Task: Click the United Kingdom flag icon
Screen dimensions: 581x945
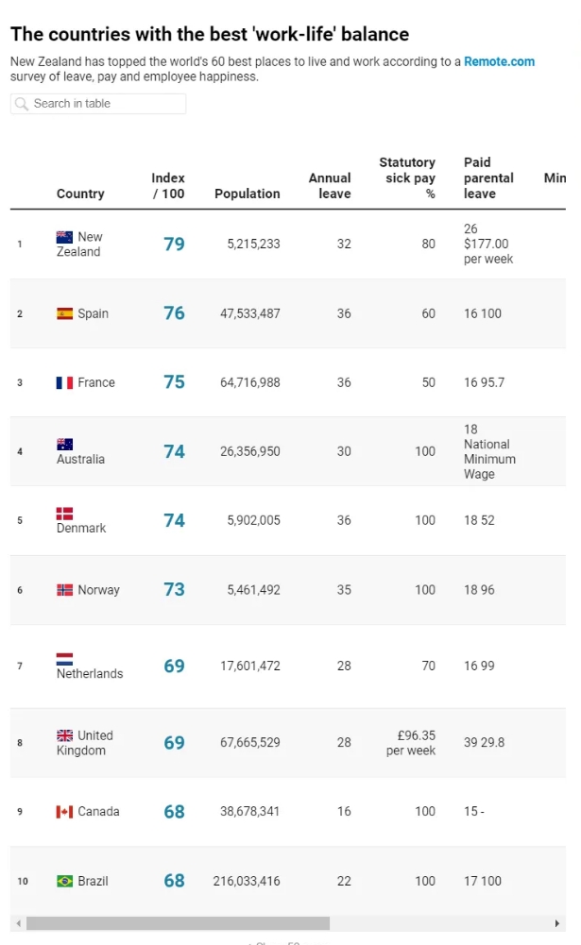Action: pos(64,735)
